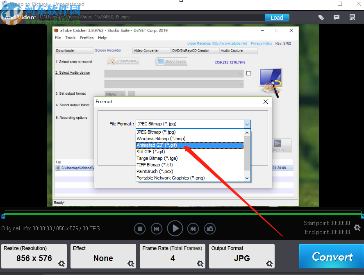Choose Animated GIF (*.gif) option
Image resolution: width=364 pixels, height=275 pixels.
pos(190,145)
